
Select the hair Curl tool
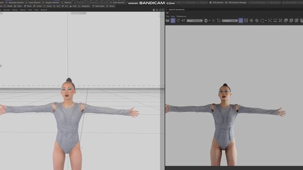click(57, 6)
